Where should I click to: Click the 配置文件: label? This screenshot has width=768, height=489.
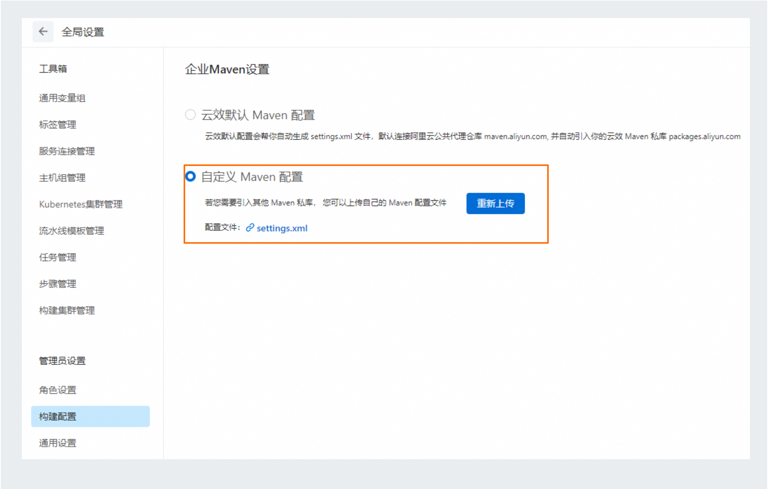pyautogui.click(x=222, y=227)
